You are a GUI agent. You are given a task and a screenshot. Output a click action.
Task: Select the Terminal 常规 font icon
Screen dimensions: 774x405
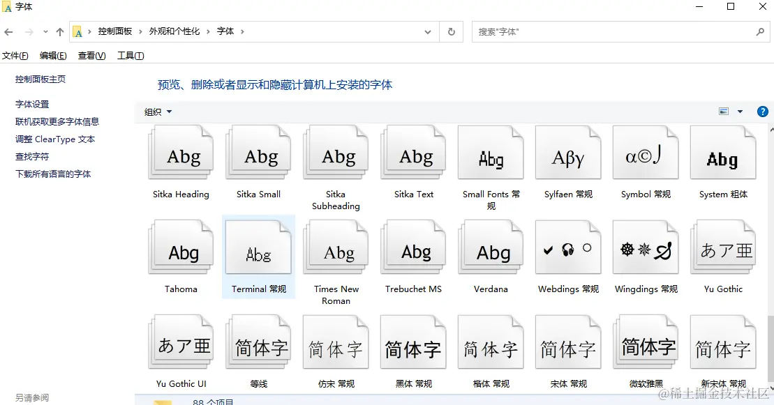259,247
